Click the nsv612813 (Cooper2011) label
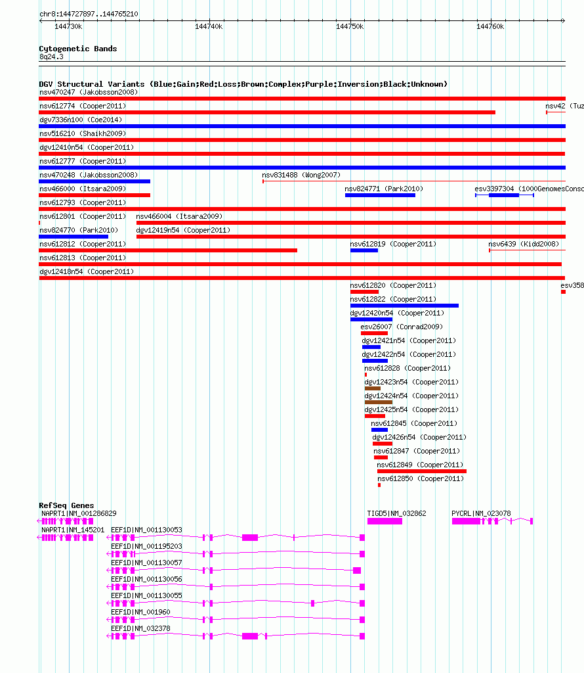Image resolution: width=584 pixels, height=673 pixels. coord(83,258)
